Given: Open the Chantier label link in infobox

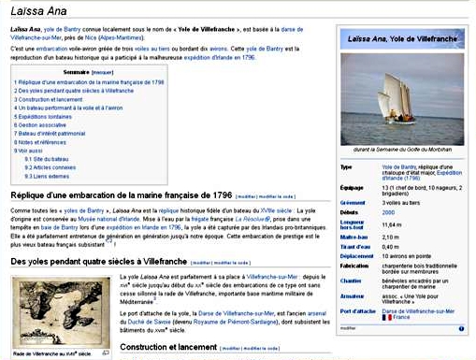Looking at the screenshot, I should tap(351, 281).
